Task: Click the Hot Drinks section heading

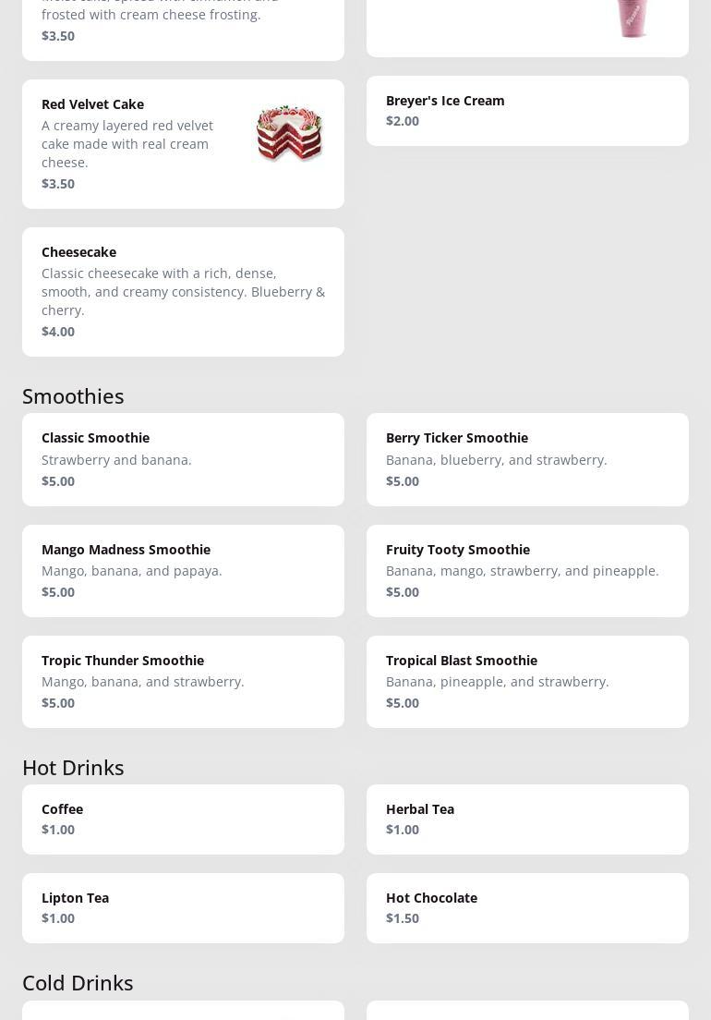Action: (73, 768)
